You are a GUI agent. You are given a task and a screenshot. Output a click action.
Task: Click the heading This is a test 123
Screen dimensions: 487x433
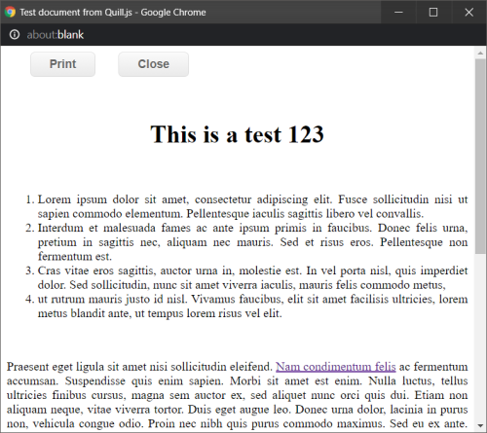pyautogui.click(x=237, y=134)
